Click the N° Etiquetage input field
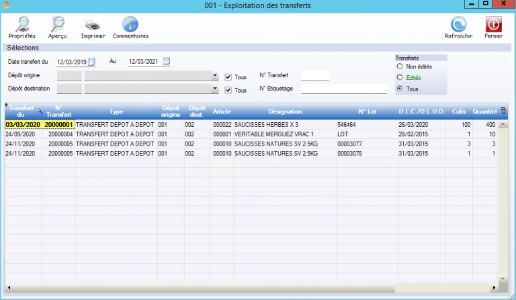516x300 pixels. [x=344, y=89]
